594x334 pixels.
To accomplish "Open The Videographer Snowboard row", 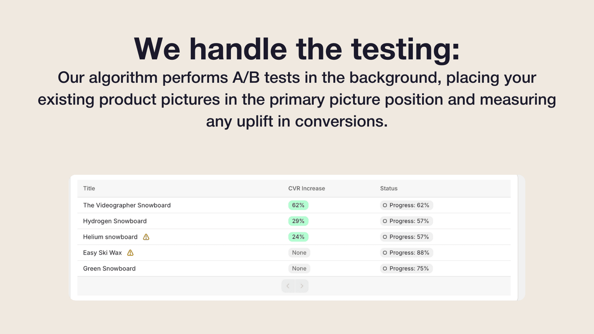I will coord(127,205).
